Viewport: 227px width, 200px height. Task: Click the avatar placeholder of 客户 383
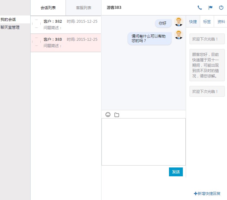coord(36,42)
